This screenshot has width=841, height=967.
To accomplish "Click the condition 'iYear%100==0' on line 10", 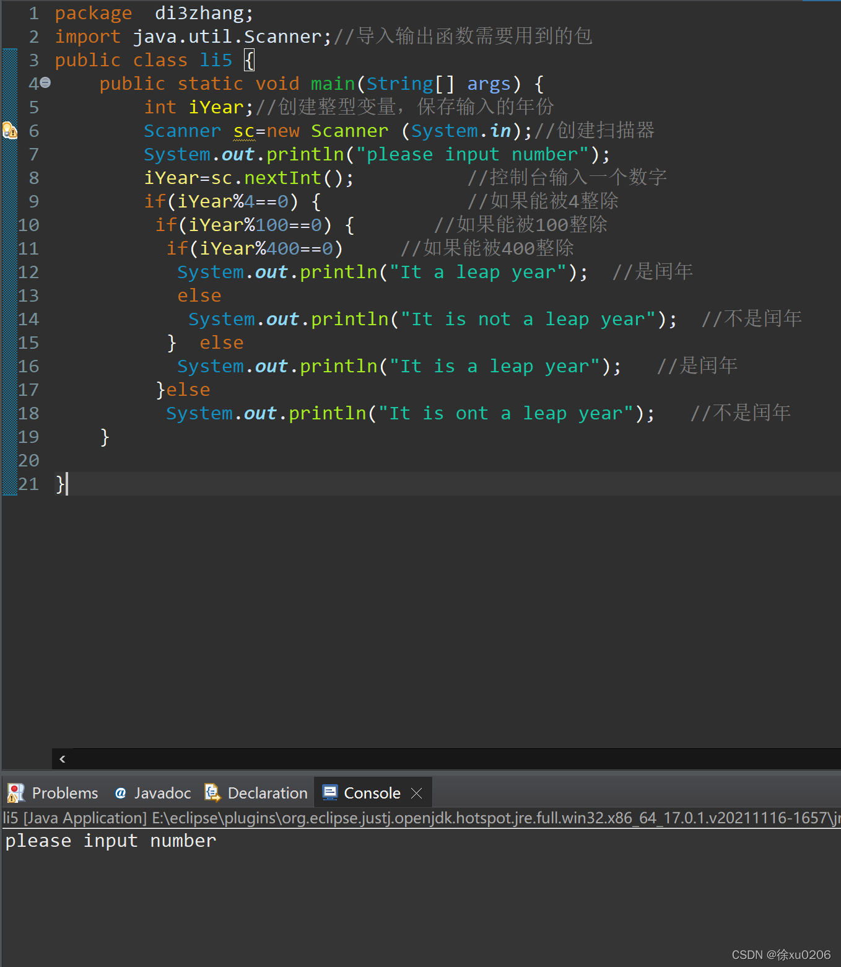I will (x=255, y=225).
